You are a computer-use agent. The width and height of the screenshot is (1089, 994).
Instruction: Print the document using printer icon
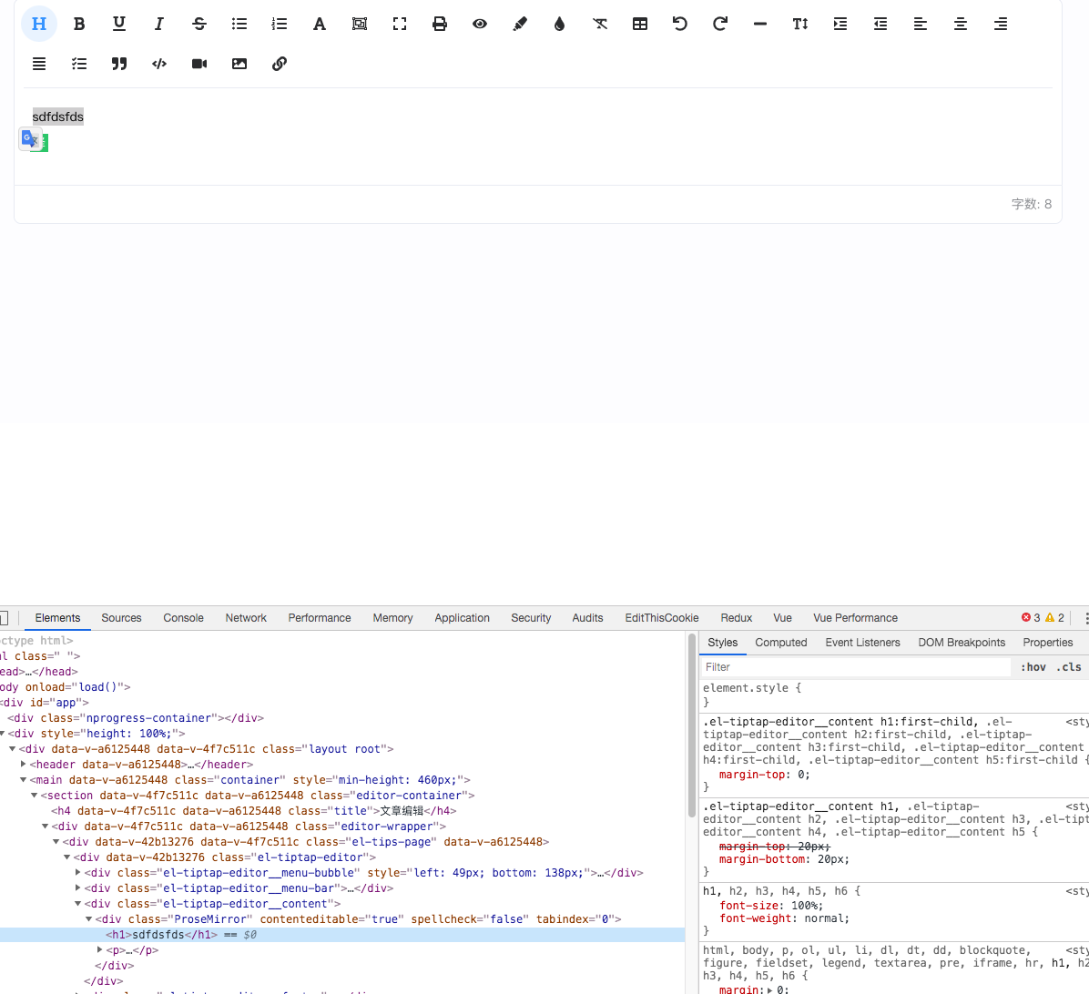coord(440,24)
